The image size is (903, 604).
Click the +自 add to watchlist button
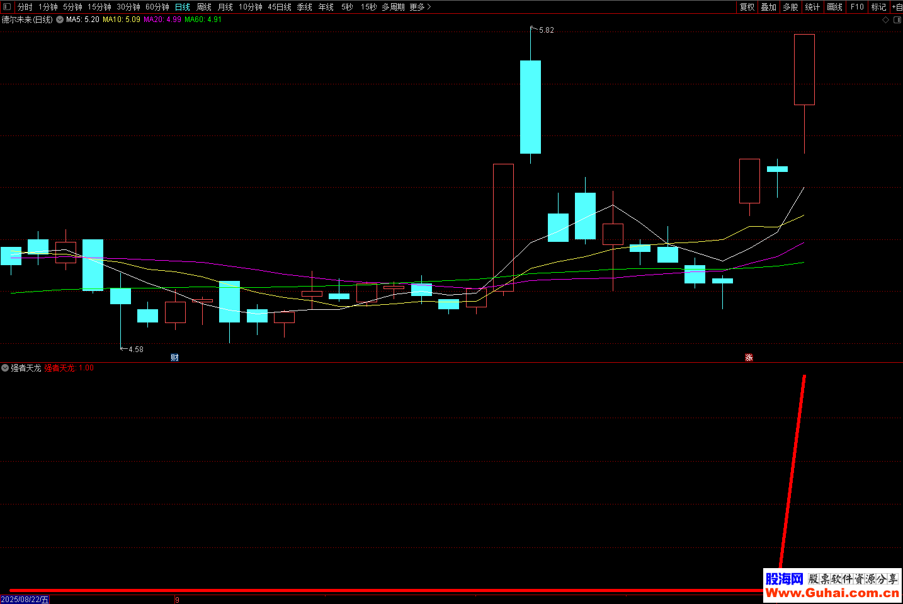[x=897, y=7]
